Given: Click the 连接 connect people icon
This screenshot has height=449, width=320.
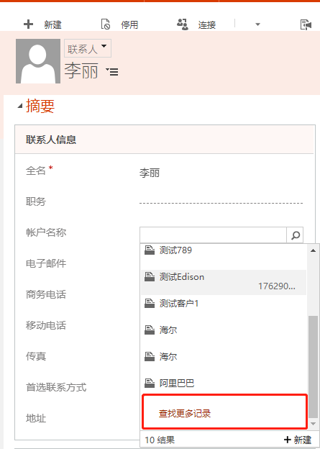Looking at the screenshot, I should 183,24.
